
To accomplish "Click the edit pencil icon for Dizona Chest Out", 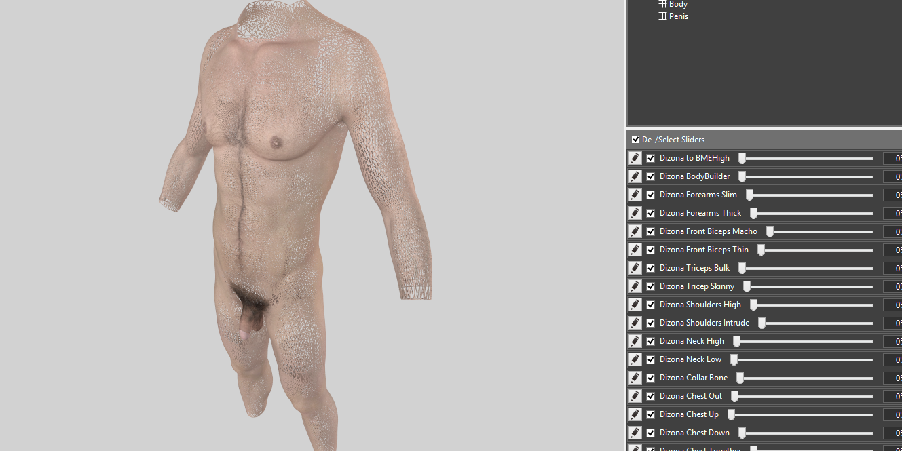I will tap(635, 396).
